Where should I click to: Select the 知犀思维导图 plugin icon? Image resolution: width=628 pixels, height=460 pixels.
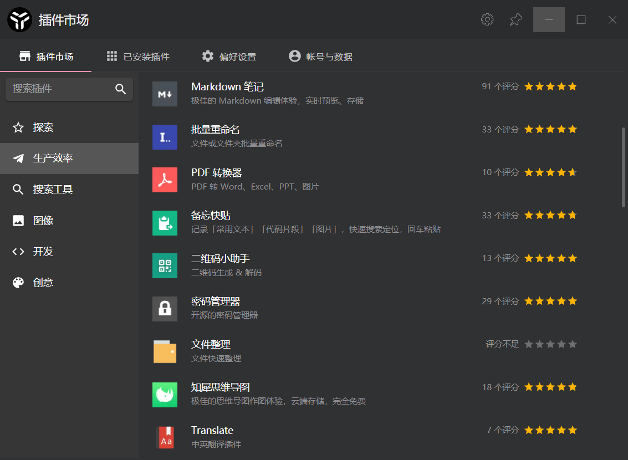coord(165,395)
